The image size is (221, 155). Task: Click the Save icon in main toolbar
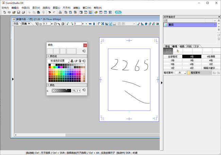[18, 12]
